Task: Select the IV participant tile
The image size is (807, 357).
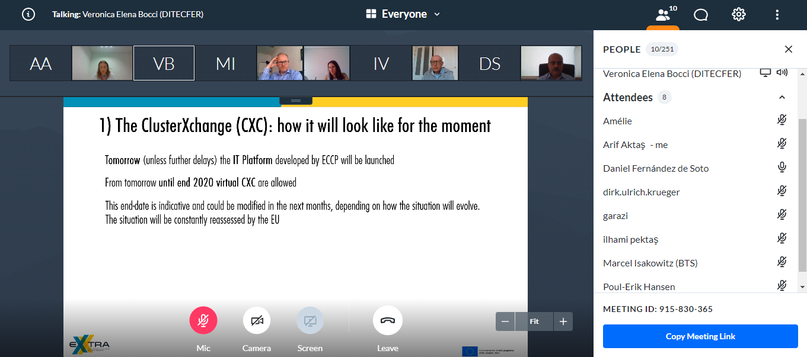Action: click(x=381, y=63)
